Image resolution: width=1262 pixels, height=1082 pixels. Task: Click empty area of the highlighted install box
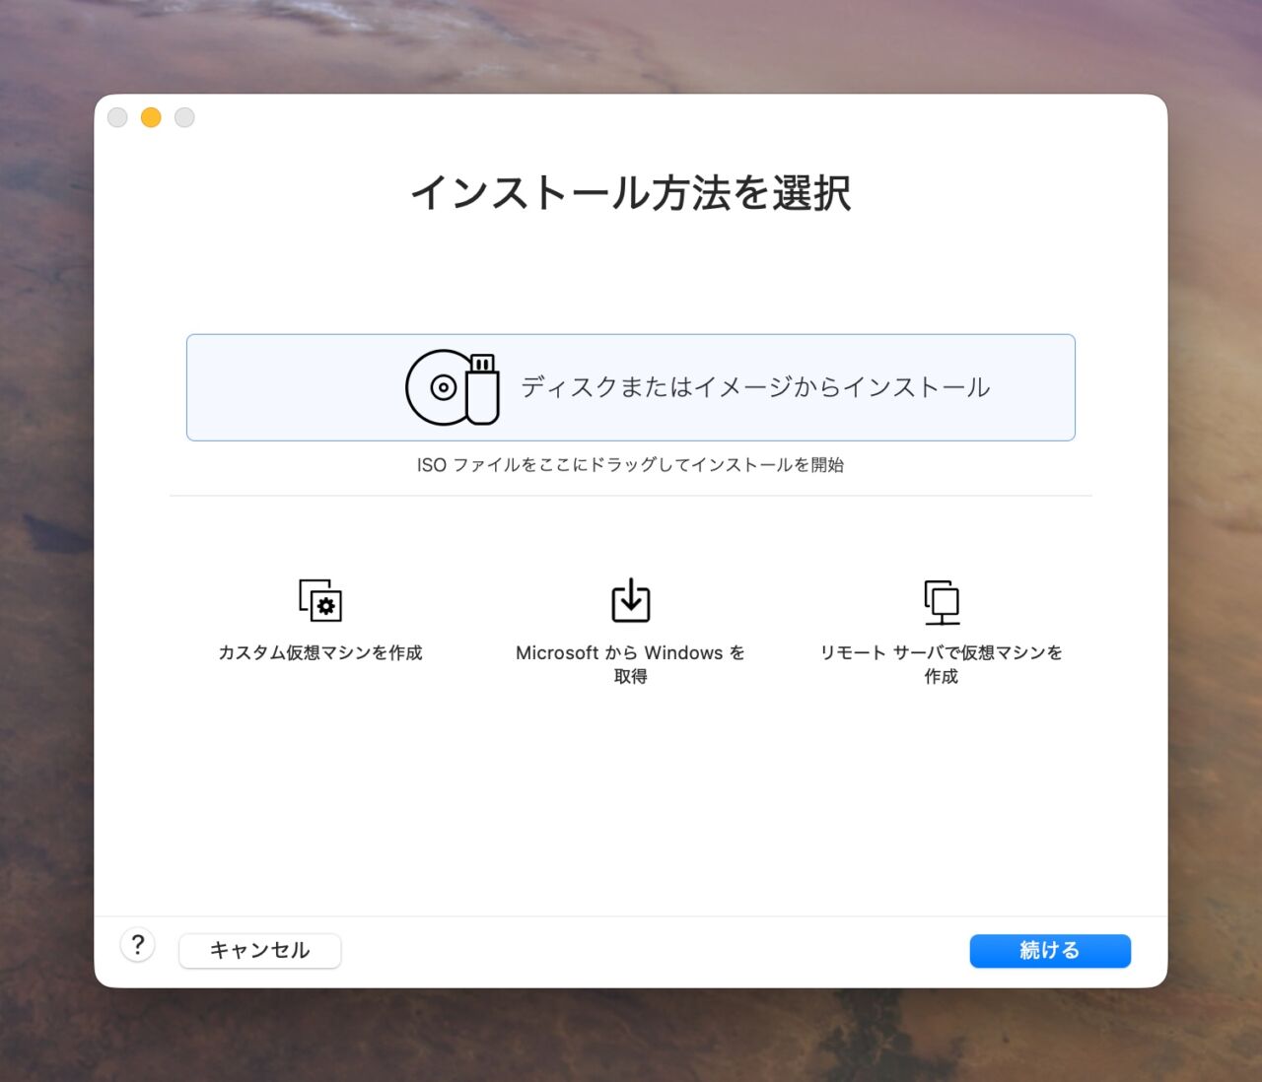tap(286, 387)
